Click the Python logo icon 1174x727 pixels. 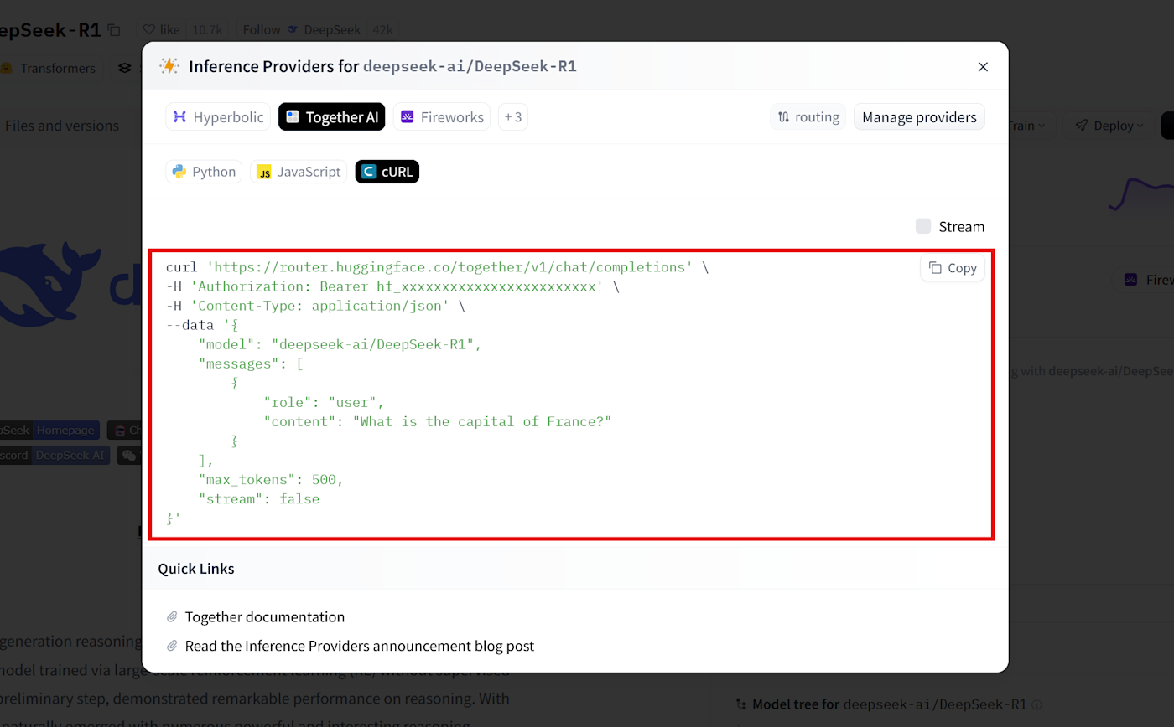[x=179, y=172]
